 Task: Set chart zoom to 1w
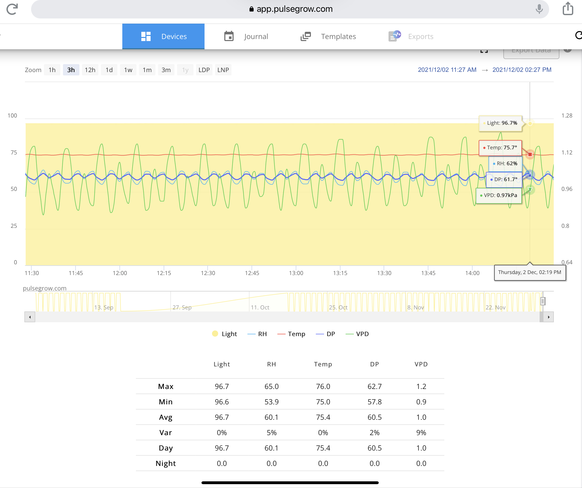(128, 70)
